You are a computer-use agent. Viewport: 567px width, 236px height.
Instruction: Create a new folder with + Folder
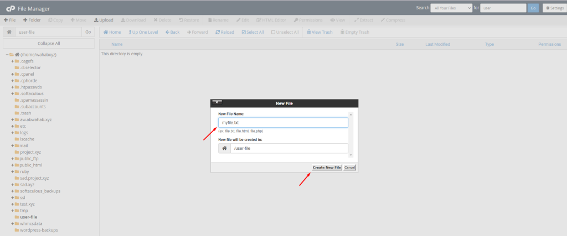pyautogui.click(x=32, y=20)
